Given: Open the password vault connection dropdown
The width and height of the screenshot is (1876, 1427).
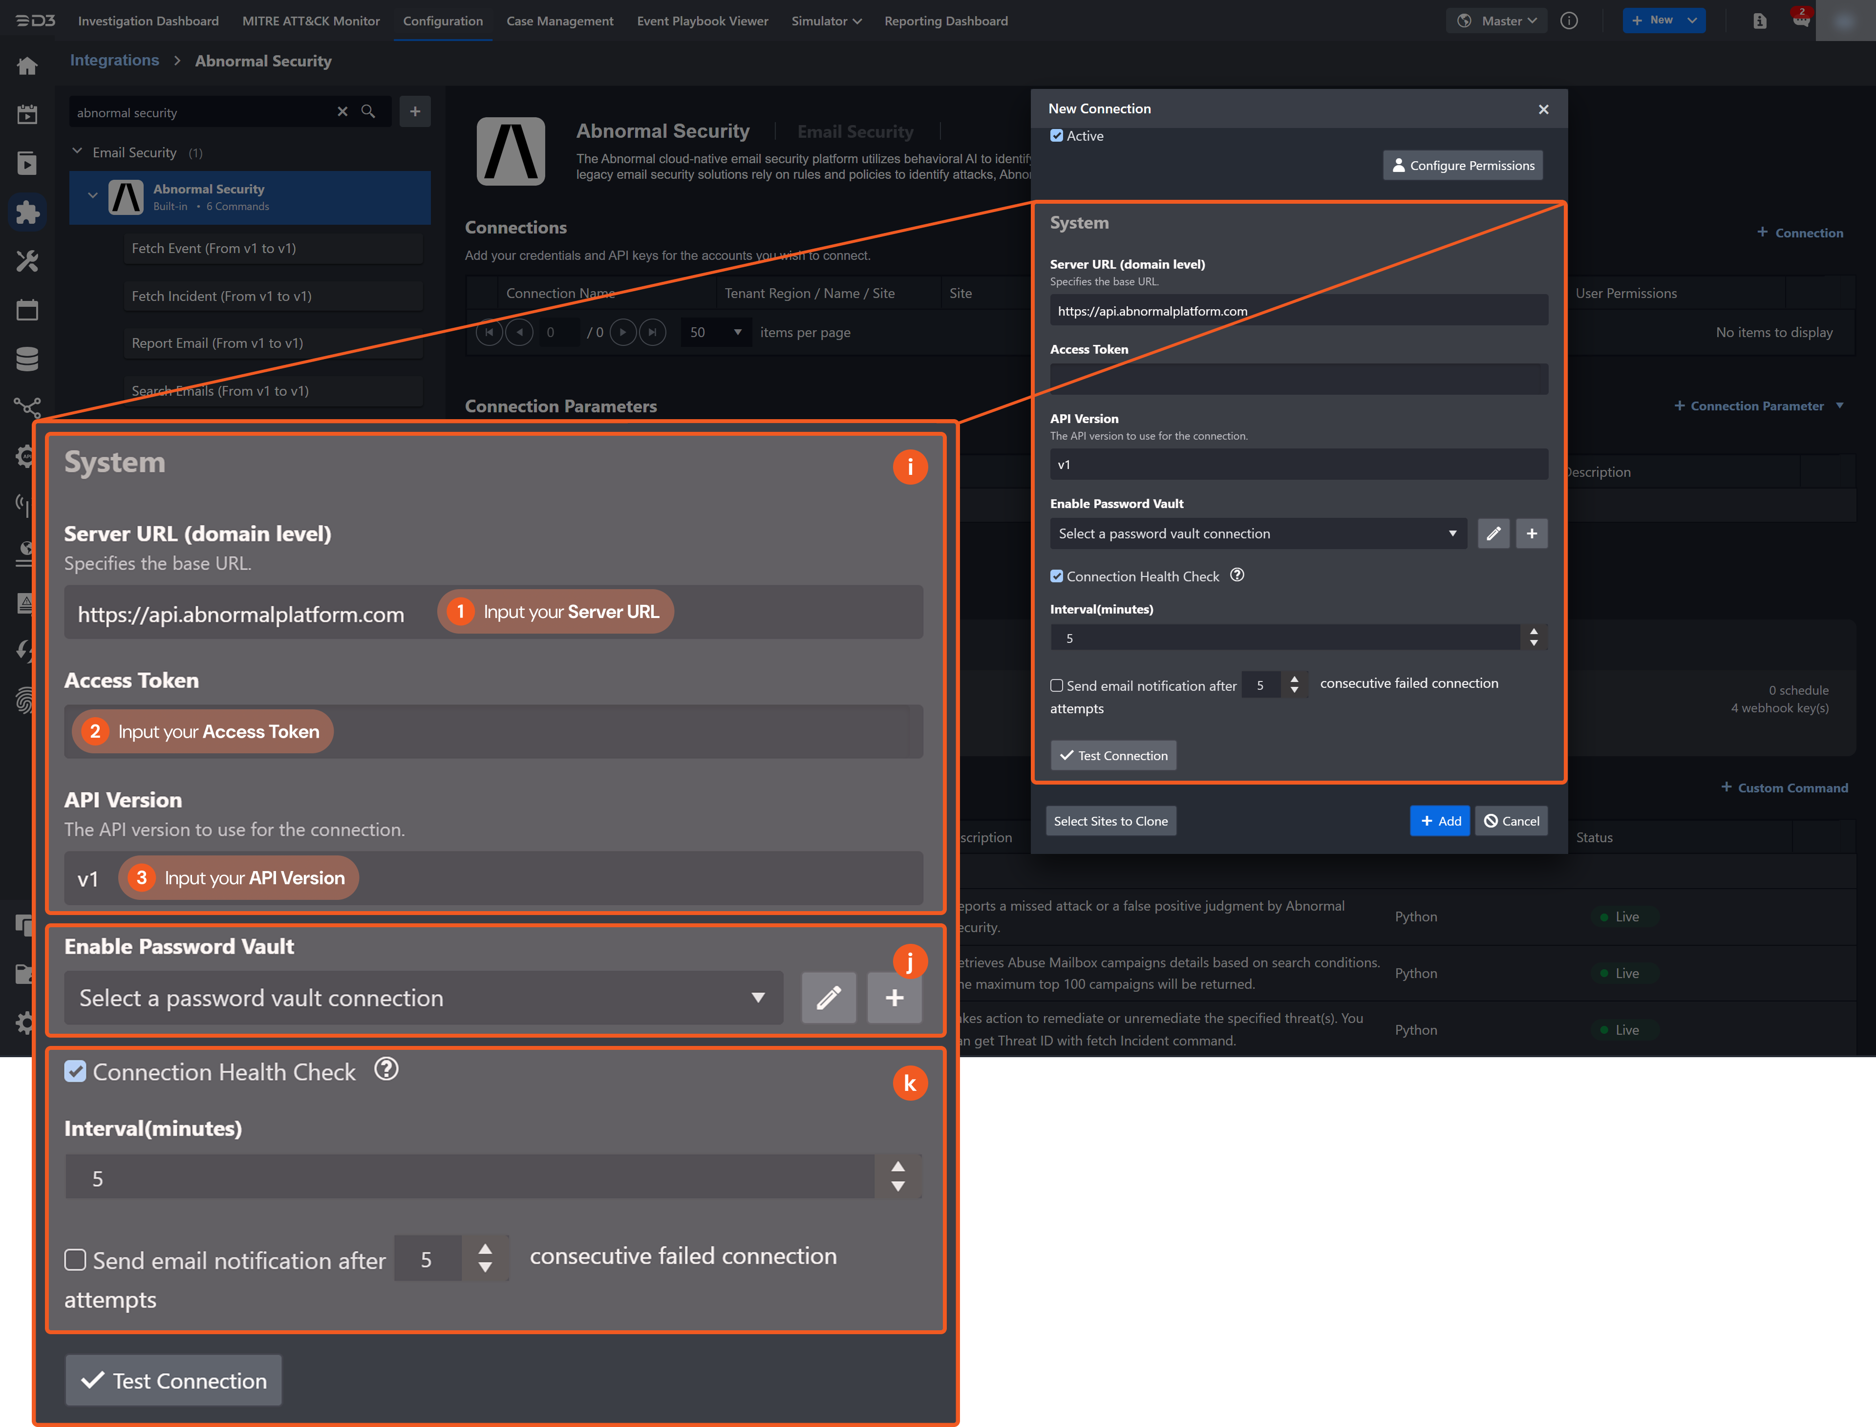Looking at the screenshot, I should click(1258, 533).
